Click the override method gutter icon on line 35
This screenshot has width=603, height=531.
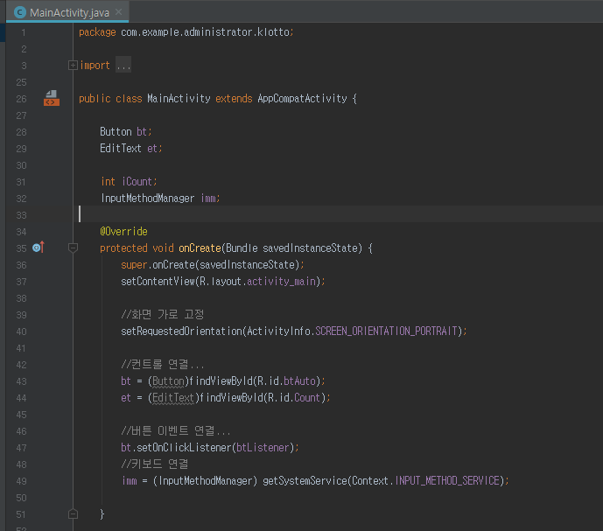(x=39, y=248)
